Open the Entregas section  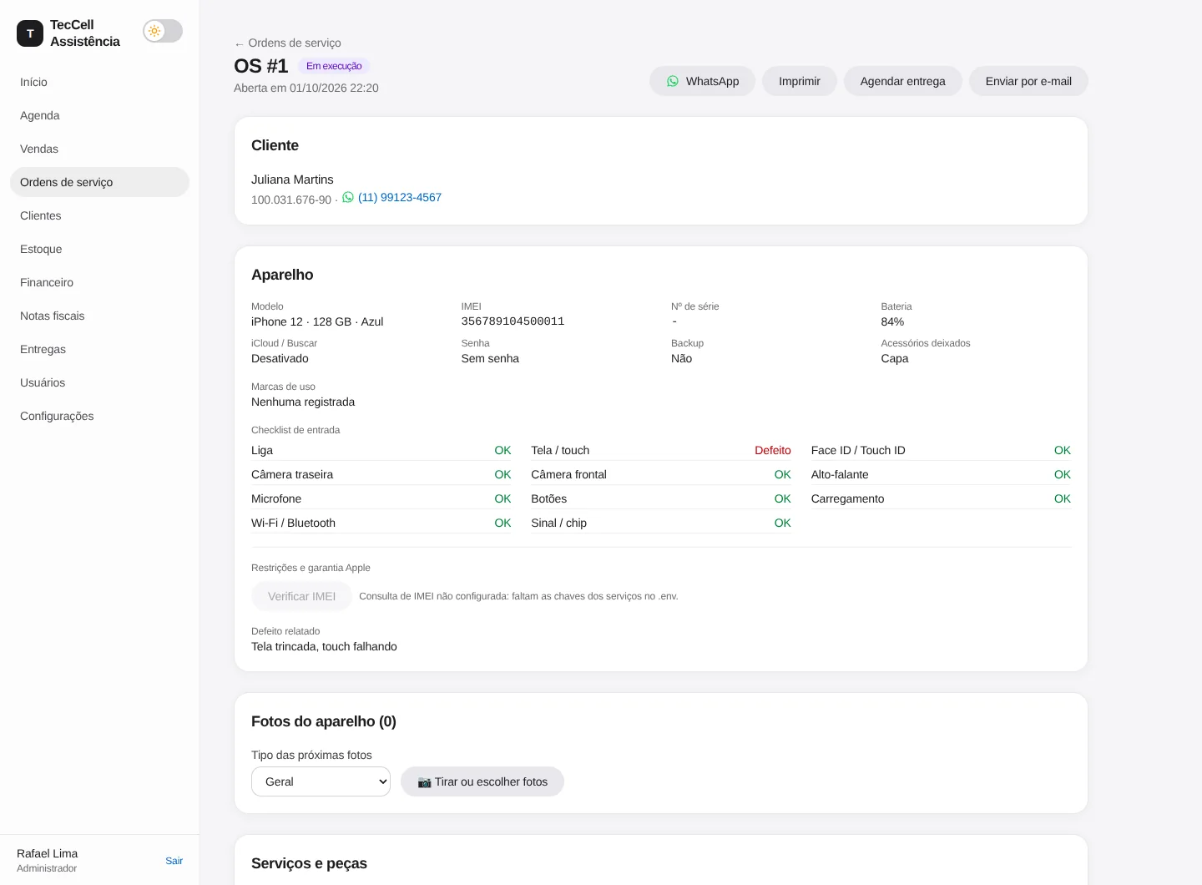(99, 349)
